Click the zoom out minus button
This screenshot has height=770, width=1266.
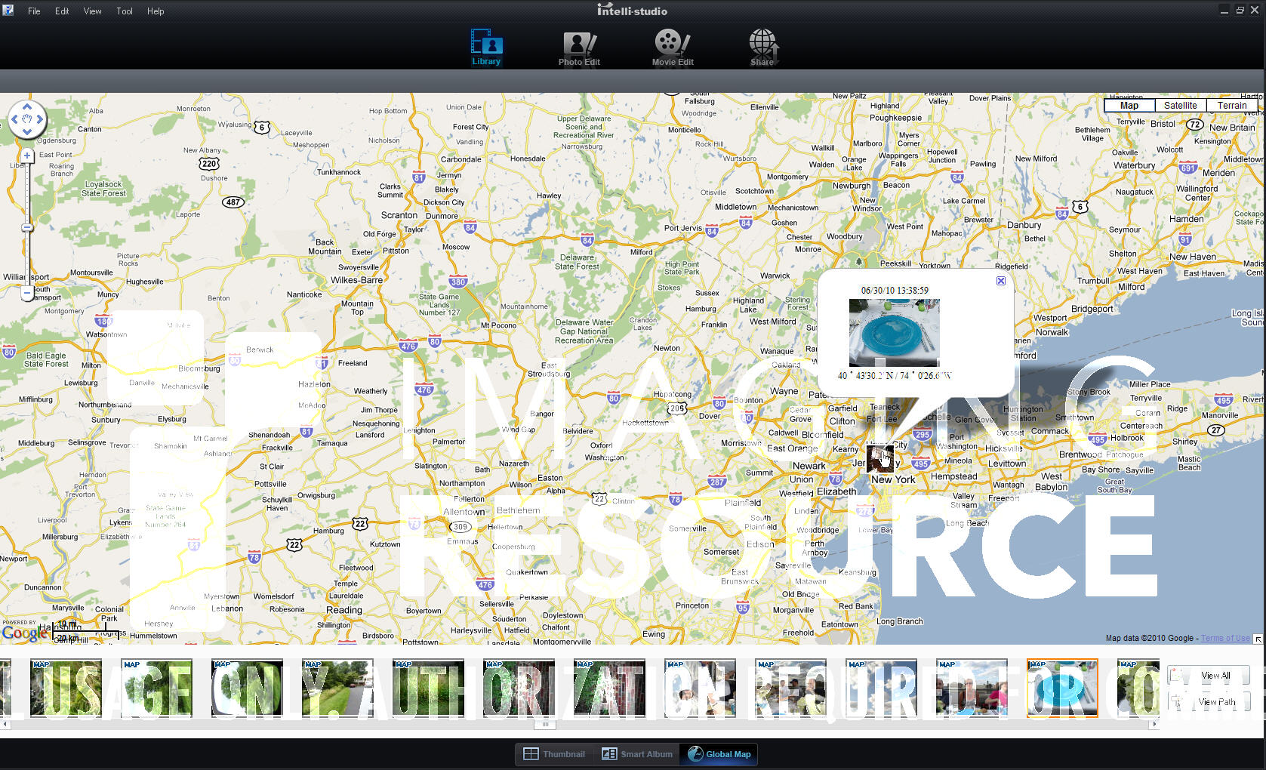tap(27, 293)
